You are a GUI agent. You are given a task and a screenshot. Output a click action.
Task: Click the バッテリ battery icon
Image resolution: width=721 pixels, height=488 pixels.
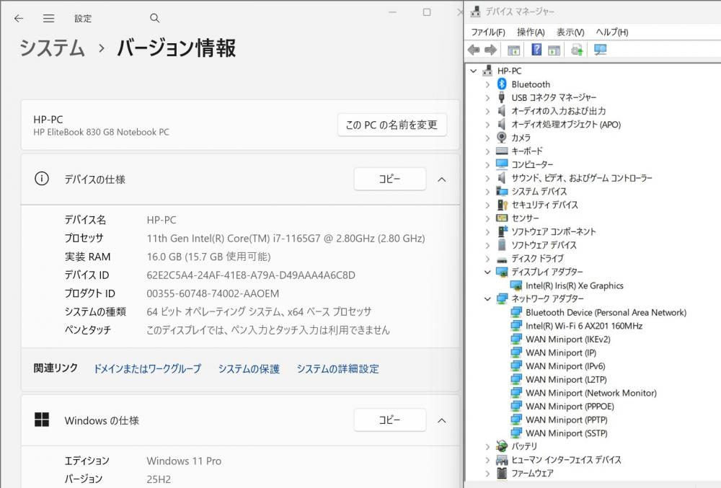[502, 445]
